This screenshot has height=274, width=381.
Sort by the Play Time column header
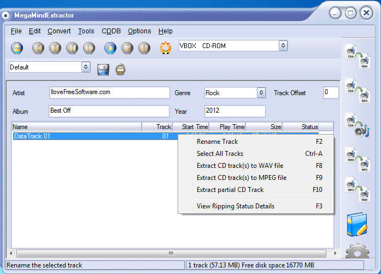tap(227, 127)
